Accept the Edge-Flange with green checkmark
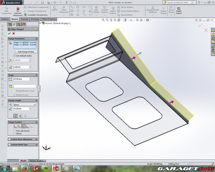Viewport: 215px width, 172px height. click(x=9, y=33)
